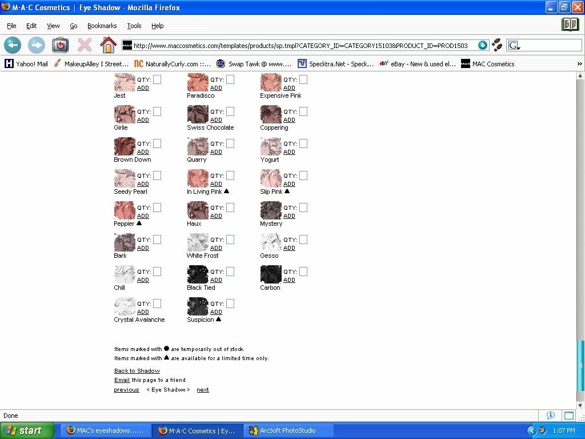Image resolution: width=585 pixels, height=439 pixels.
Task: Click the Coppering color swatch
Action: pyautogui.click(x=271, y=114)
